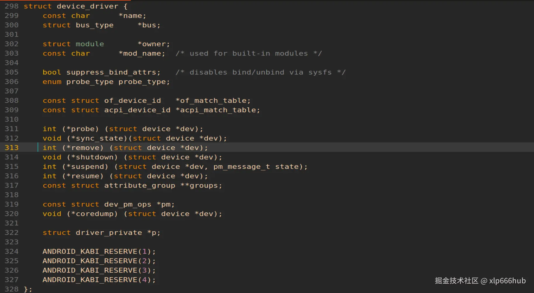This screenshot has width=534, height=293.
Task: Click the comment 'disables bind/unbind via sysfs'
Action: 261,72
